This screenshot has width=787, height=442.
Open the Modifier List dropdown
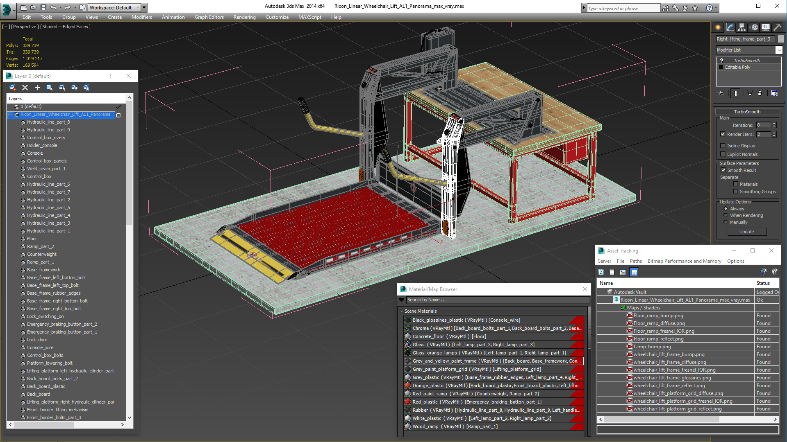(779, 50)
